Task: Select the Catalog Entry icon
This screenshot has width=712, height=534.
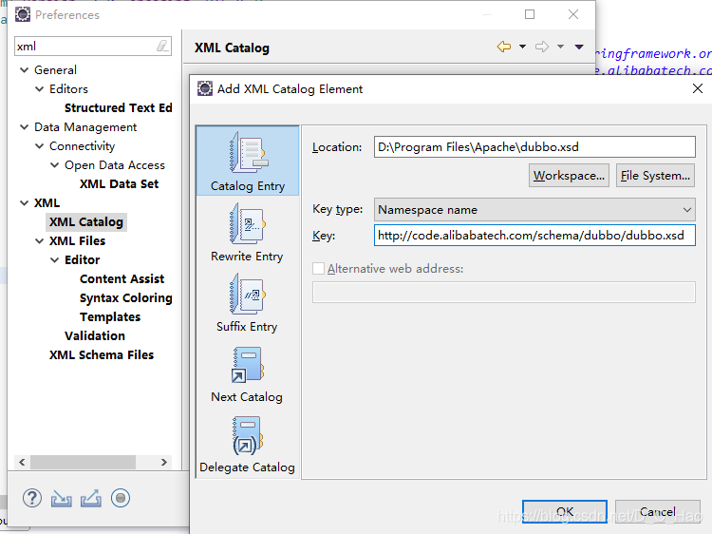Action: tap(248, 153)
